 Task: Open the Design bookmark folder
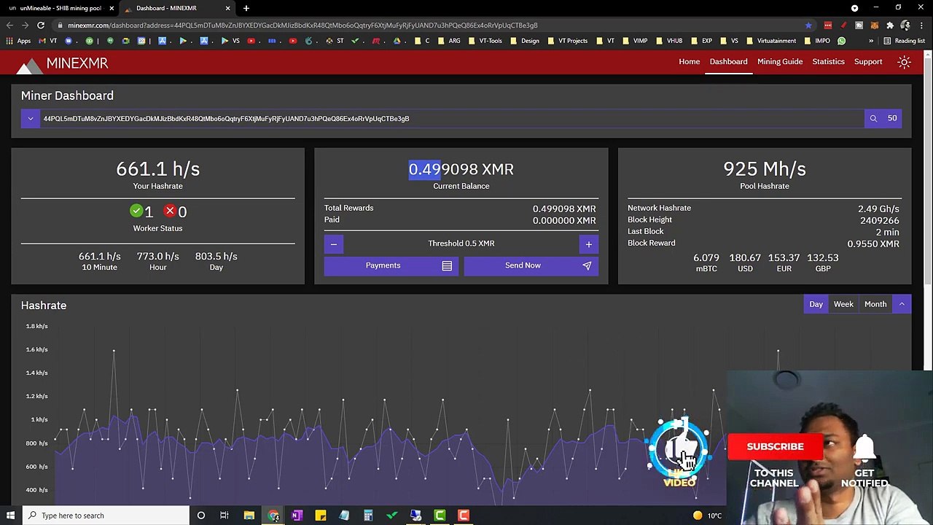(x=525, y=41)
